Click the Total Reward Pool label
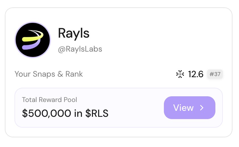 click(50, 100)
